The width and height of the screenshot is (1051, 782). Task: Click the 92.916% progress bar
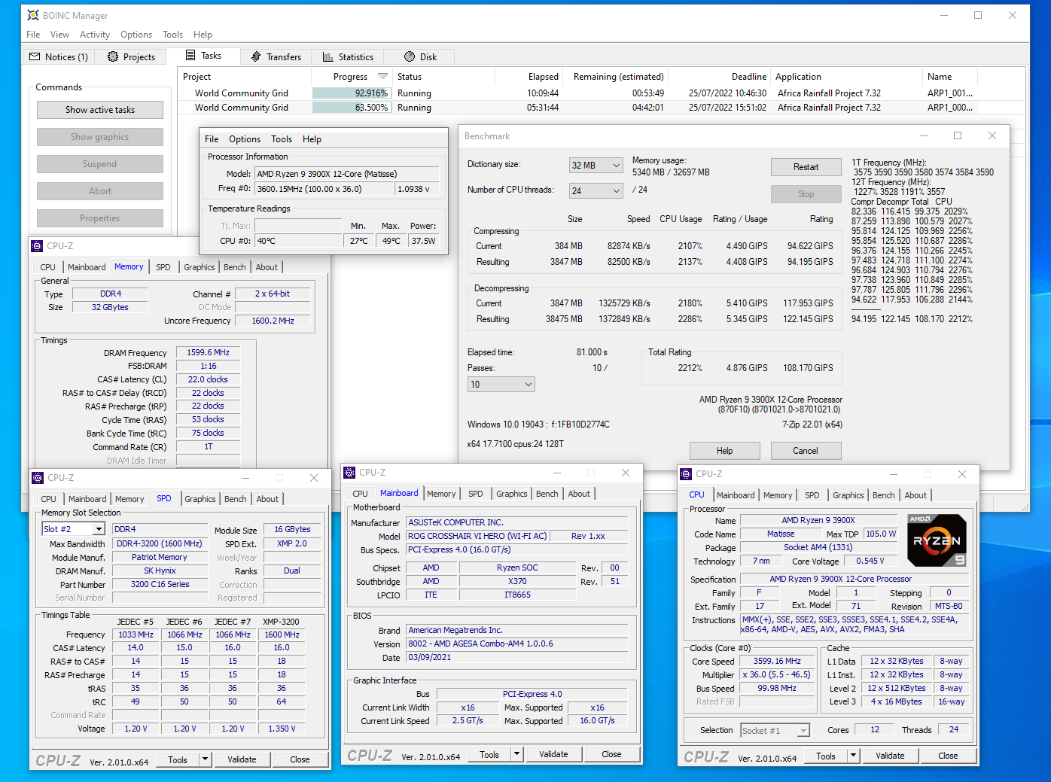tap(351, 93)
